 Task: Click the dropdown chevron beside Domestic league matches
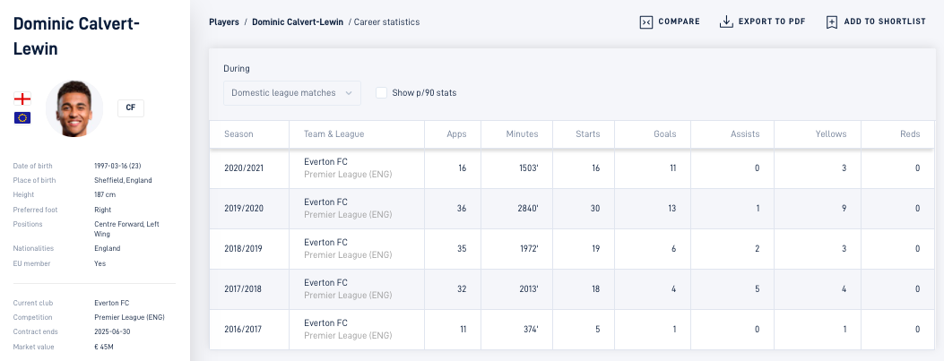(349, 93)
